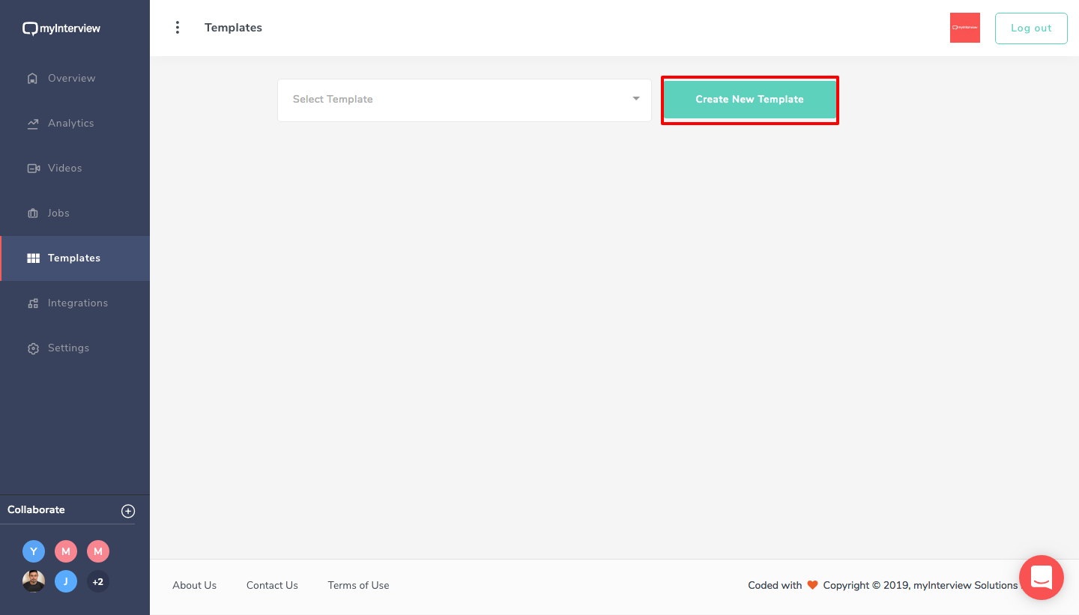Click the Videos camera icon
The image size is (1079, 615).
pyautogui.click(x=33, y=169)
